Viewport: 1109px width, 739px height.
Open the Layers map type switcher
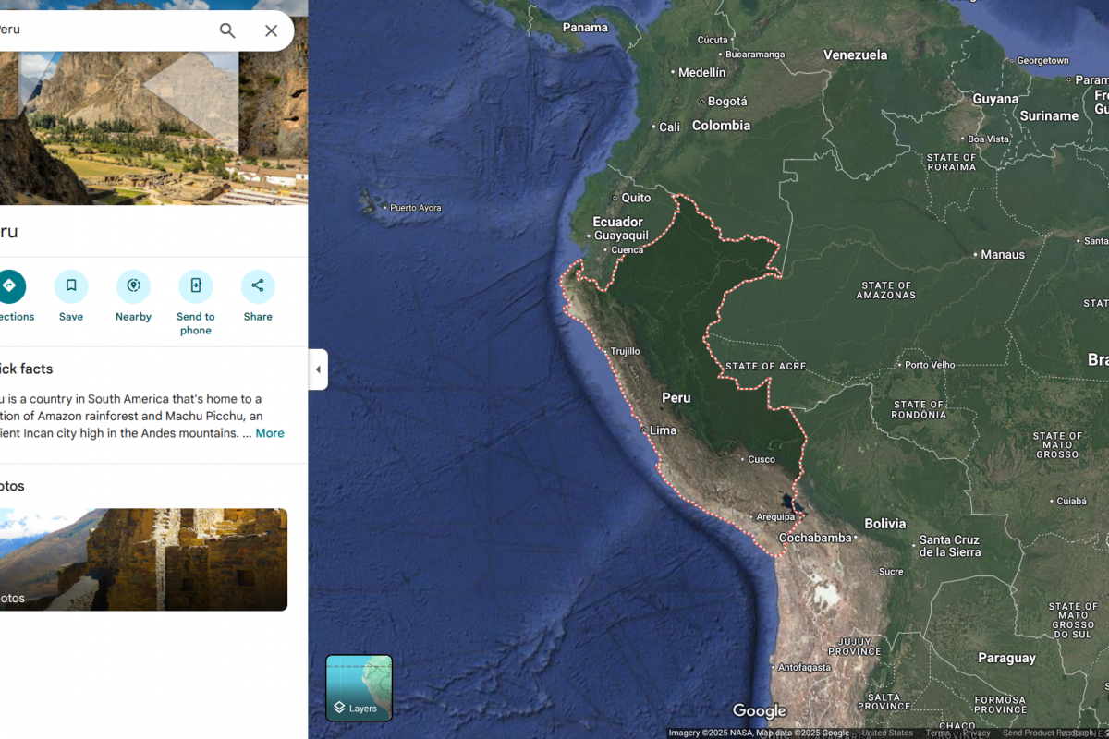[x=359, y=687]
